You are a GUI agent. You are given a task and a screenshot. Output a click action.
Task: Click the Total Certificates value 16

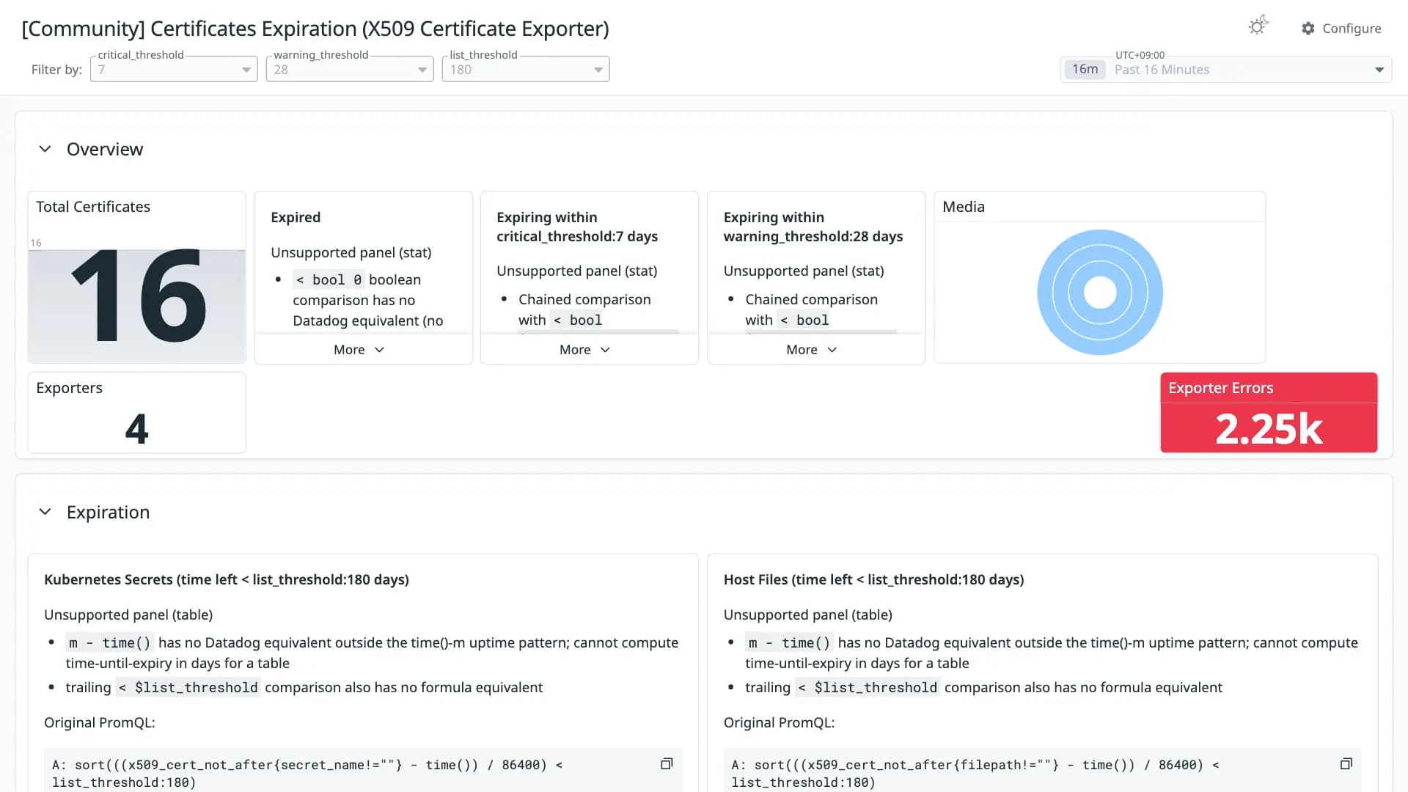138,296
